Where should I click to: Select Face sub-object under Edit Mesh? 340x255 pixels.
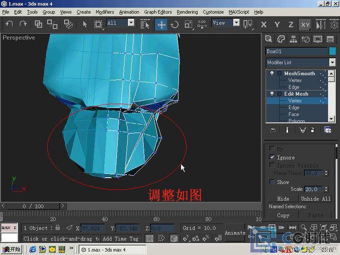click(293, 114)
